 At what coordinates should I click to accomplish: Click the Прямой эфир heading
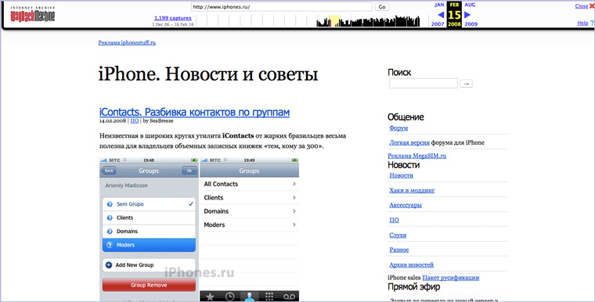pyautogui.click(x=413, y=287)
